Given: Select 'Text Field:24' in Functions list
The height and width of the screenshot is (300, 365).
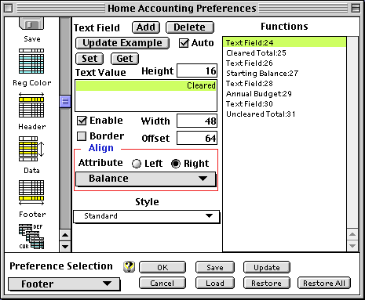Looking at the screenshot, I should 285,42.
